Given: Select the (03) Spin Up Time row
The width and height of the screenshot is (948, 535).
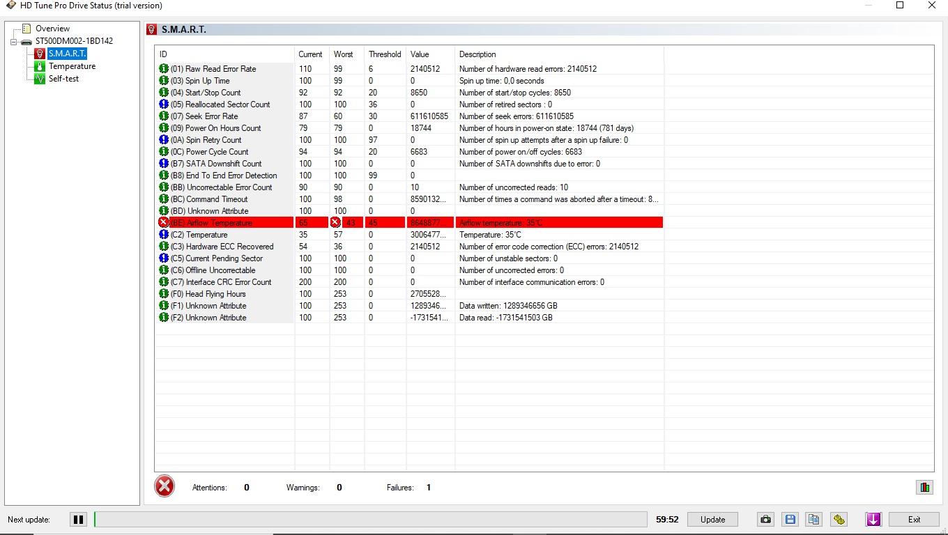Looking at the screenshot, I should 409,81.
